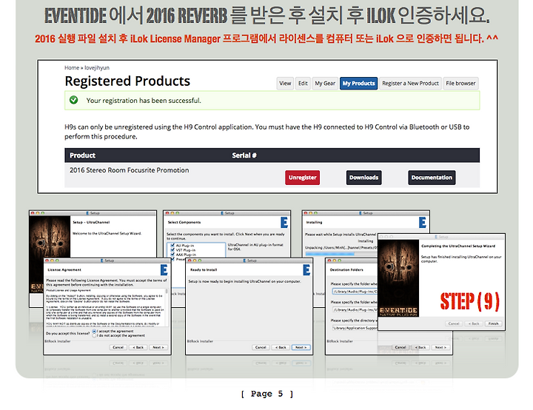Screen dimensions: 533x410
Task: Click the license agreement text scrollbar
Action: [167, 308]
